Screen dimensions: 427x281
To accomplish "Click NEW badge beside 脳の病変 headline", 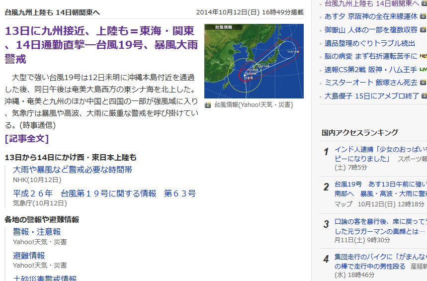I will point(423,56).
